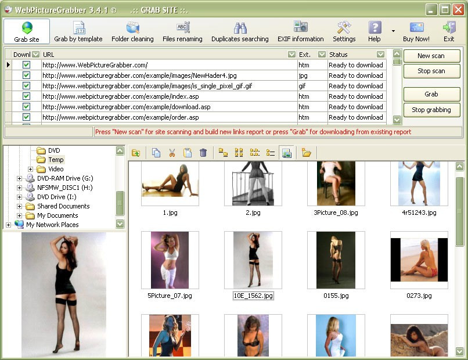Expand Shared Documents node

19,206
